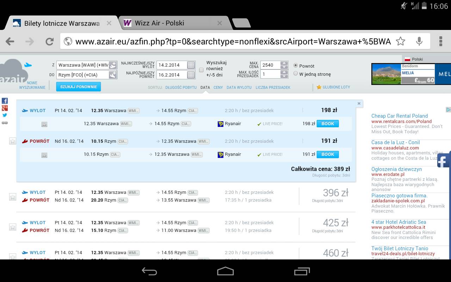Open the Benidorm Meliá banner ad
Viewport: 451px width, 282px height.
point(411,74)
